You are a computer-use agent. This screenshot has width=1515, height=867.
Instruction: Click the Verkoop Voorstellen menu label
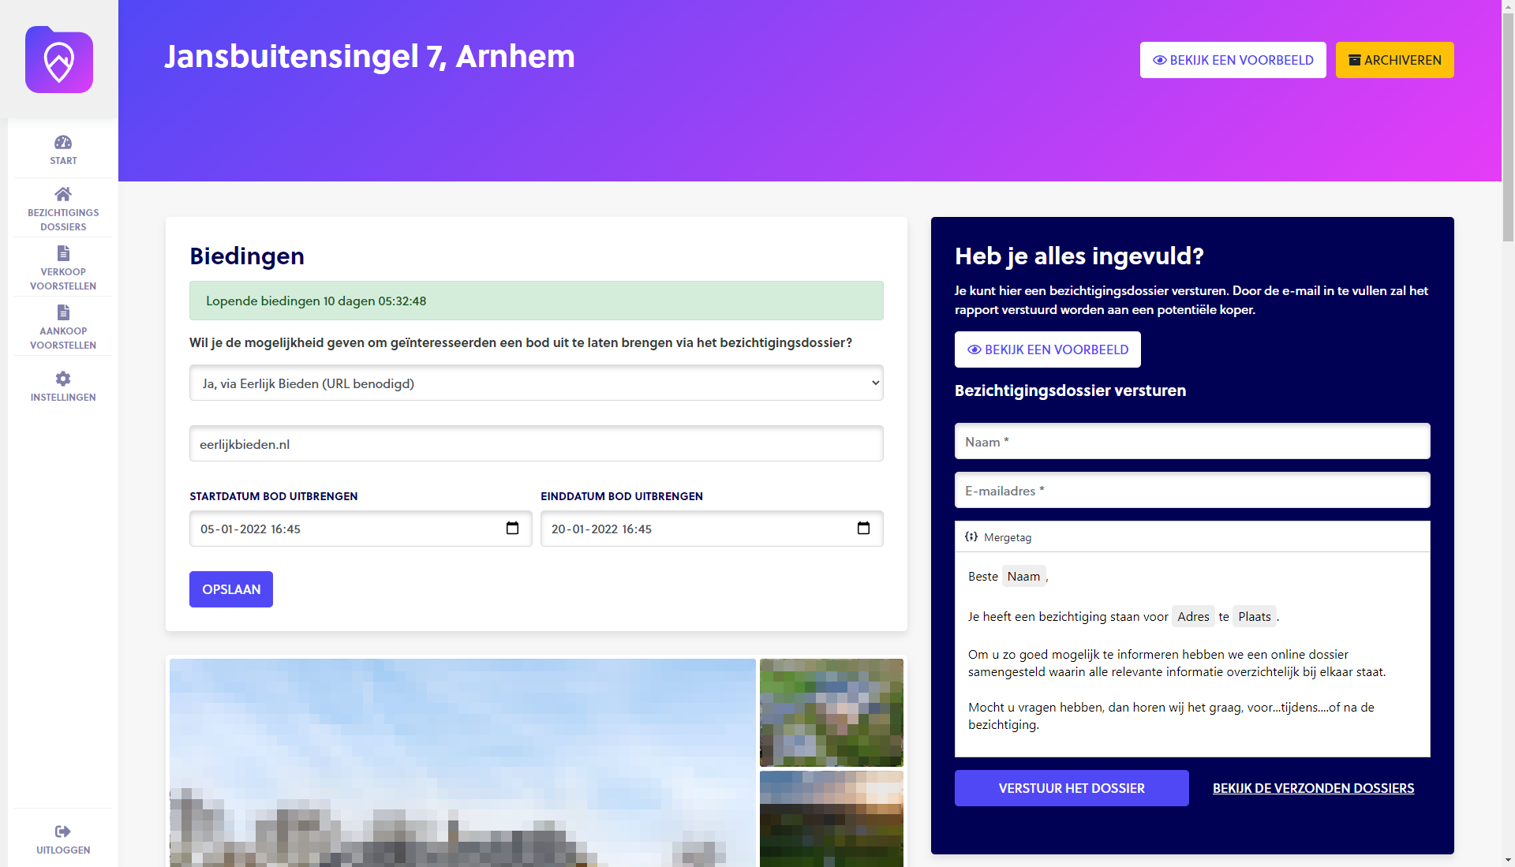(63, 278)
